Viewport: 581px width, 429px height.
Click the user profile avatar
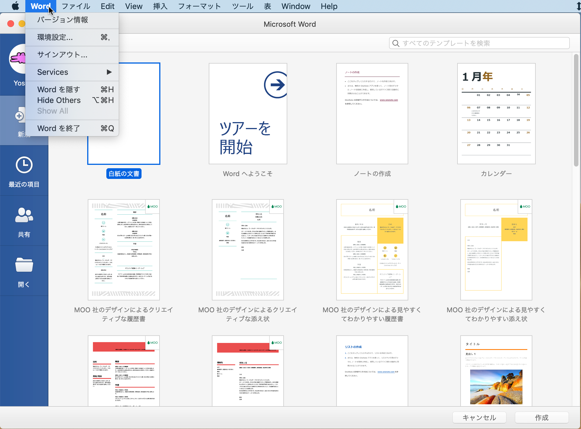click(17, 59)
